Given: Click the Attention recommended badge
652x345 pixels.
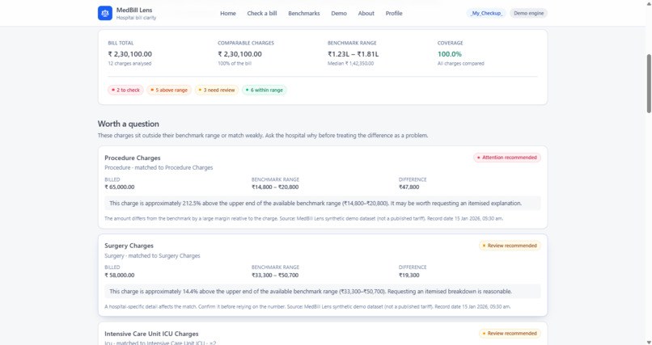Looking at the screenshot, I should 507,158.
